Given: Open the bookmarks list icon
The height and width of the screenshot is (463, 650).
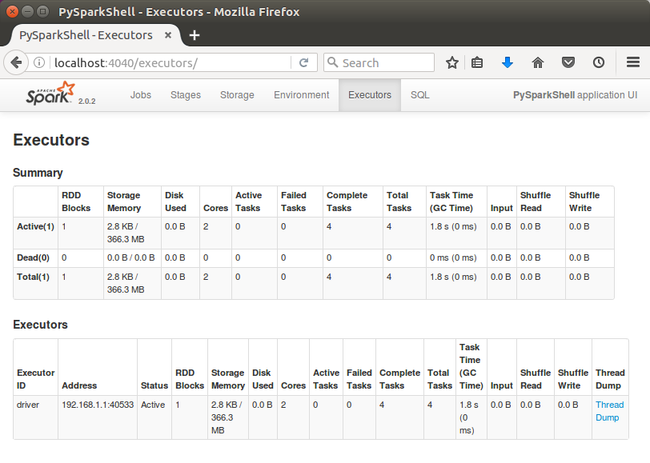Looking at the screenshot, I should pos(477,63).
